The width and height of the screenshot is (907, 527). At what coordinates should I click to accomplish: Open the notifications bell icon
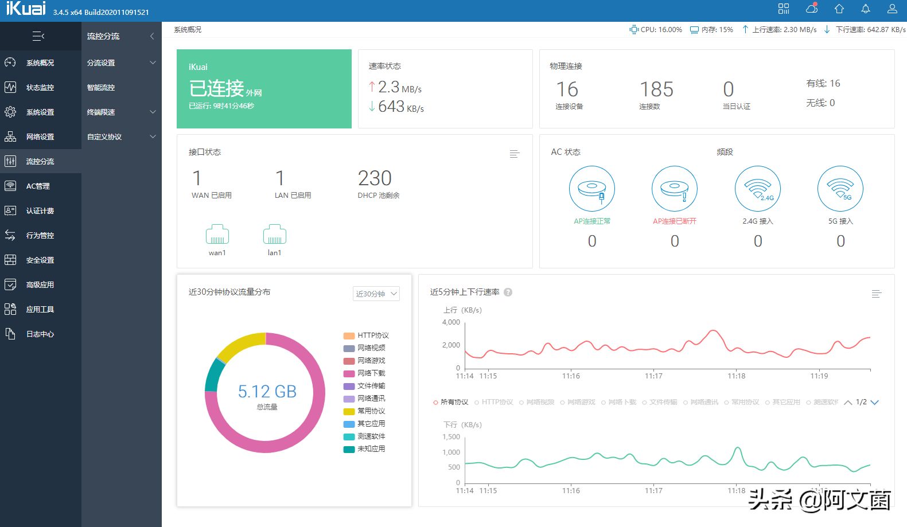866,9
